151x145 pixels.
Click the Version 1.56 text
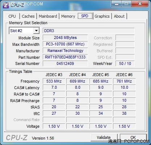(43, 138)
